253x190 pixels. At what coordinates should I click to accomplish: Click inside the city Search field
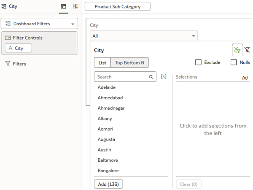[121, 77]
